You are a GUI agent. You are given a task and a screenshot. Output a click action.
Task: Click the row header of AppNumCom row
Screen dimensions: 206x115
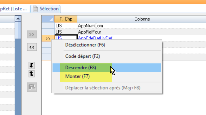(48, 26)
